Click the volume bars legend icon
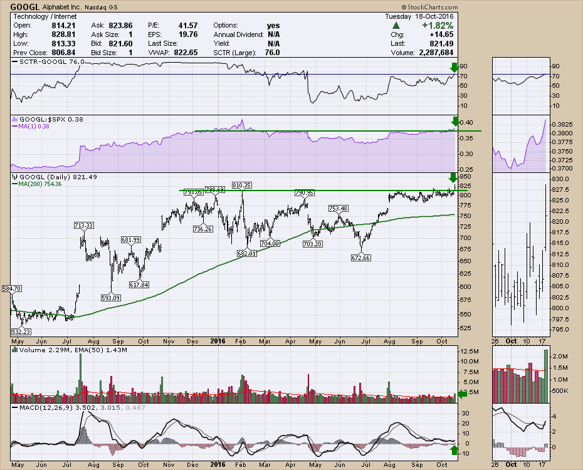The width and height of the screenshot is (583, 470). point(15,350)
